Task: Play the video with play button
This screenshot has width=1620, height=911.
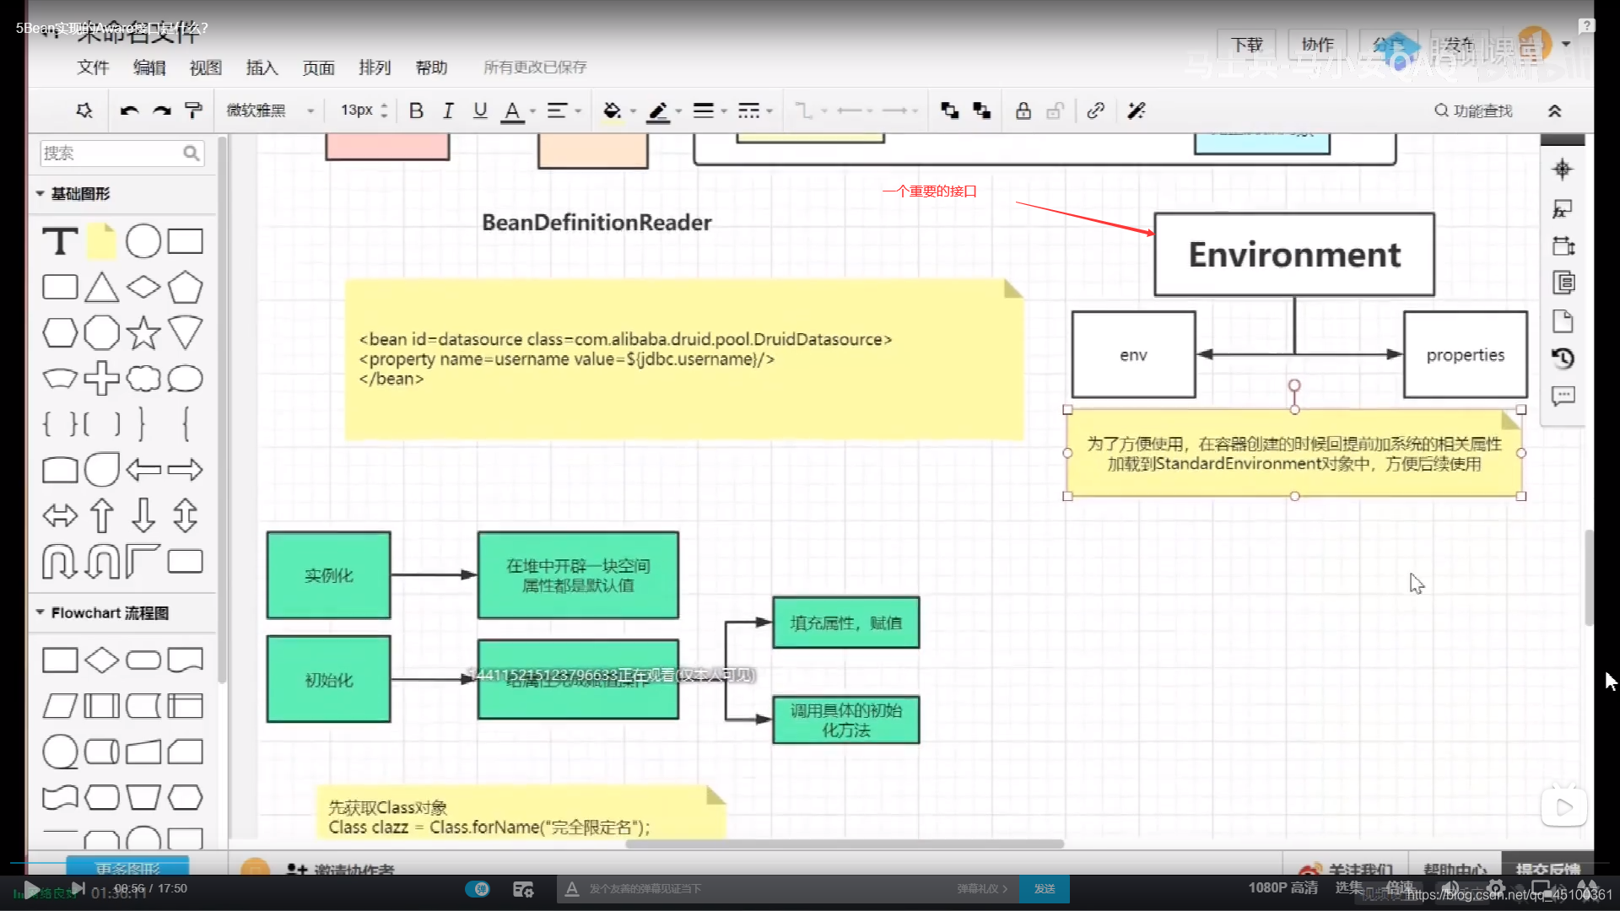Action: click(31, 889)
